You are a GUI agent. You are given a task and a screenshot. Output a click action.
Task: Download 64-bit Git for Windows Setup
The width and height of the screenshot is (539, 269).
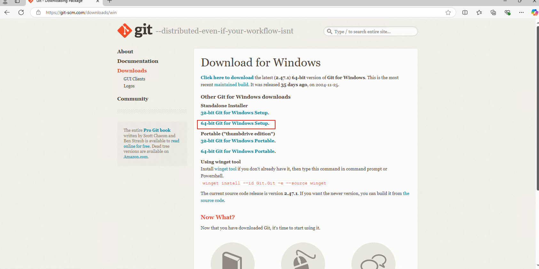point(234,123)
